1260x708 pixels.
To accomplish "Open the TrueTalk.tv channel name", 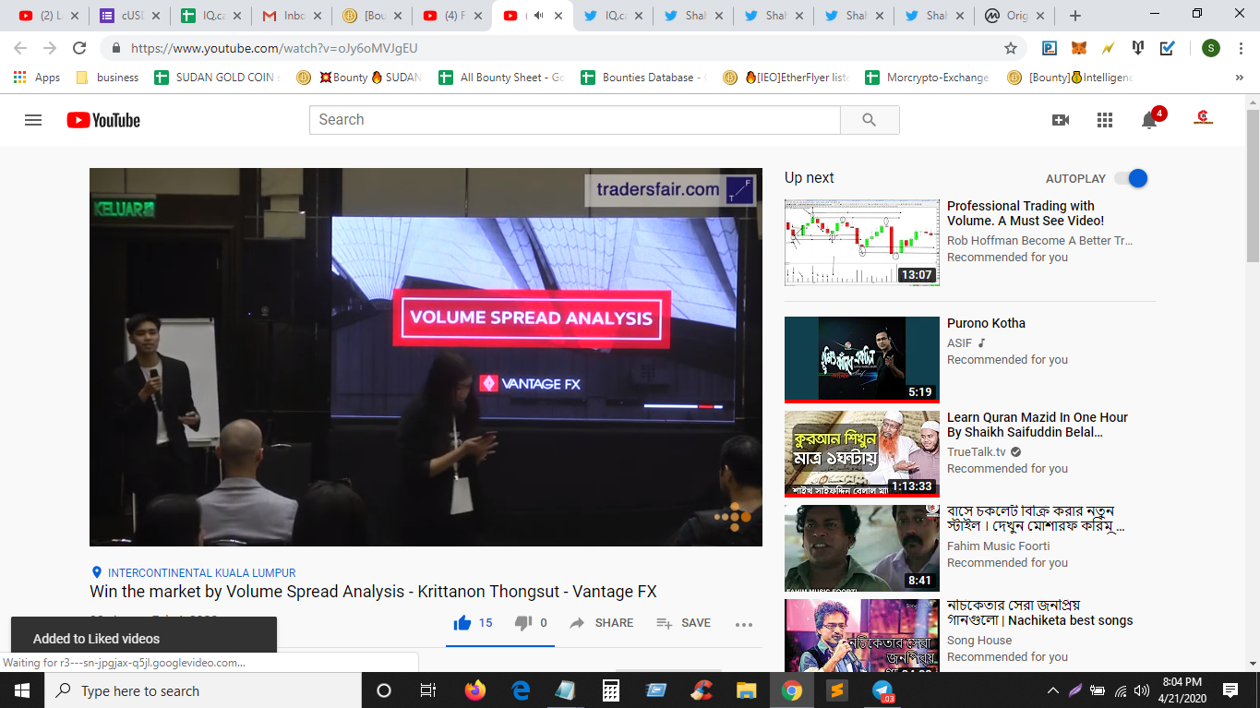I will [977, 451].
